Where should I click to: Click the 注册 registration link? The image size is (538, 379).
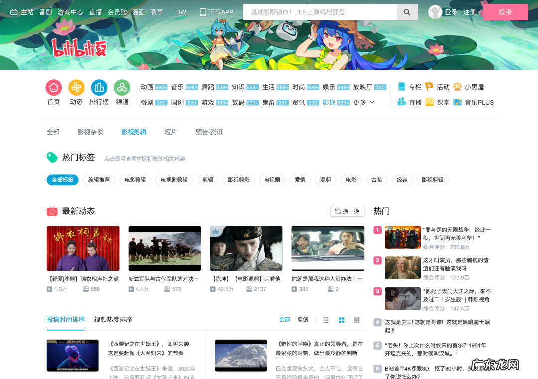point(469,12)
